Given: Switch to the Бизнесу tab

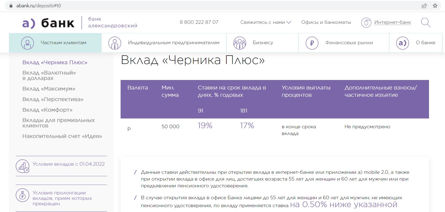Looking at the screenshot, I should pos(263,43).
